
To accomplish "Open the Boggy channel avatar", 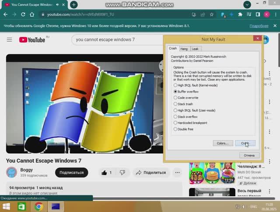I will (x=12, y=172).
